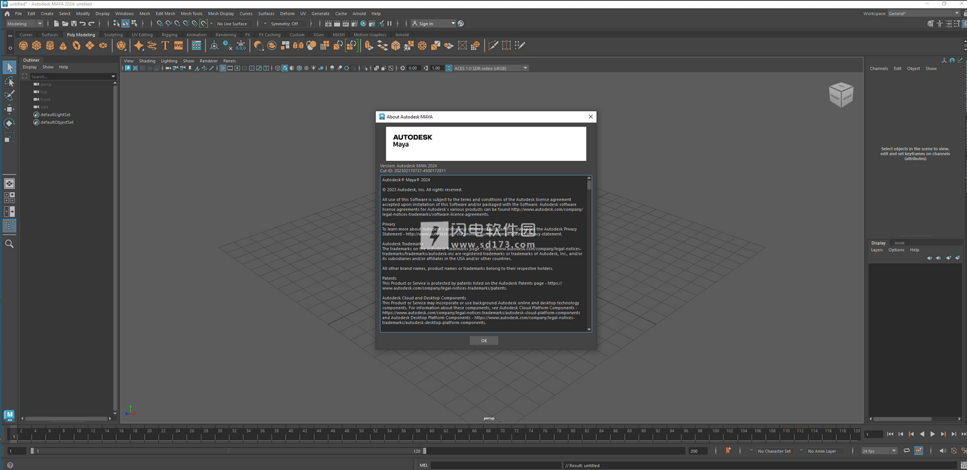Select the Lasso tool in the toolbox

(x=9, y=82)
